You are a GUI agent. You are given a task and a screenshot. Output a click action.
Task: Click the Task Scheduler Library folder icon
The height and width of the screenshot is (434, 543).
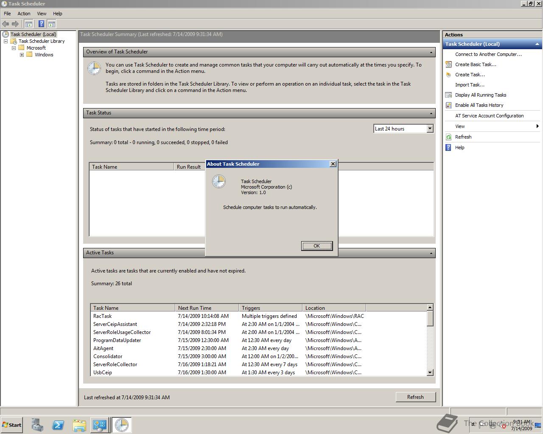point(14,41)
